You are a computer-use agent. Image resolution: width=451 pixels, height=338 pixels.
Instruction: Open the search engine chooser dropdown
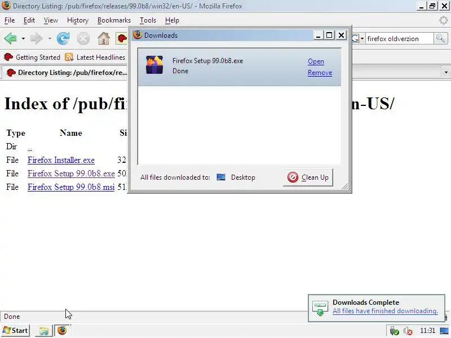coord(362,38)
